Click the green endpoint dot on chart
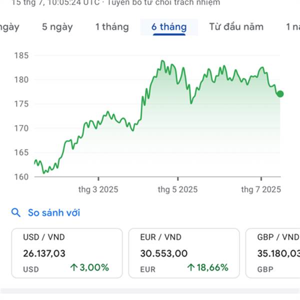The height and width of the screenshot is (300, 300). (280, 94)
